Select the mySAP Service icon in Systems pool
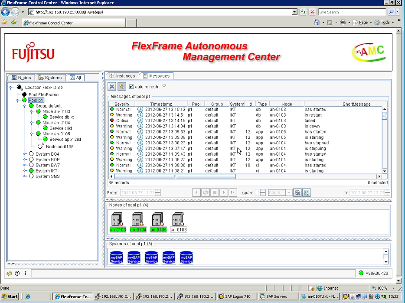405x303 pixels. coord(116,257)
